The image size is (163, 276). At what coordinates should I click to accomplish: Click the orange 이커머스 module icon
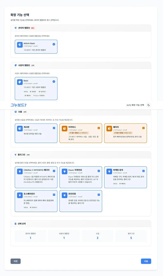pyautogui.click(x=65, y=129)
